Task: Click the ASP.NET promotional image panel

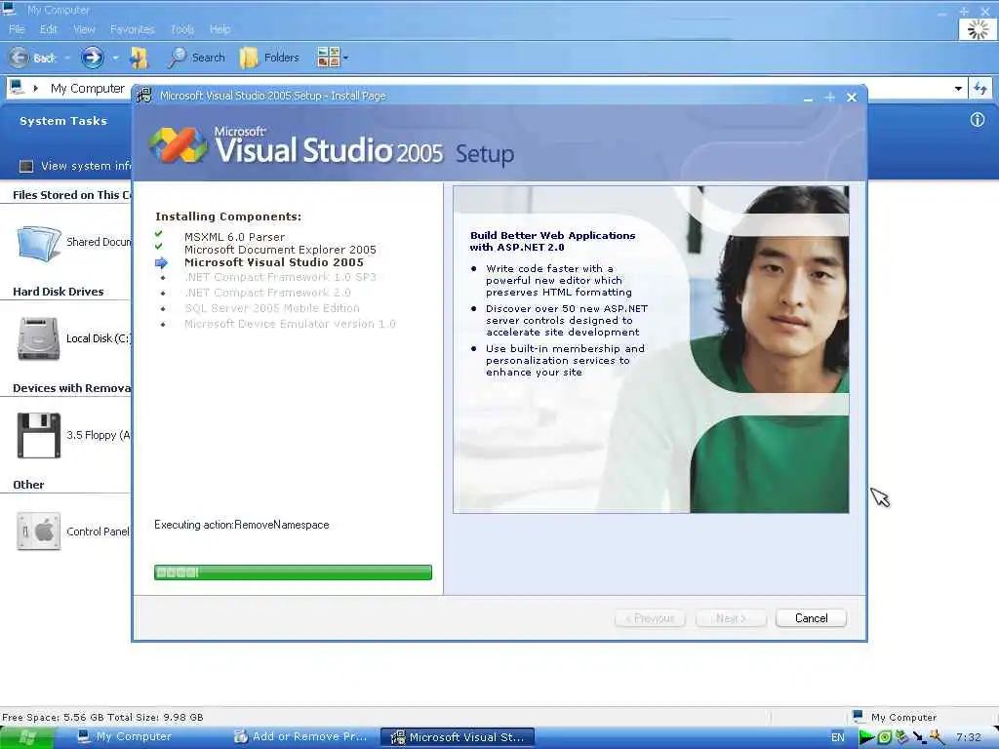Action: pos(651,349)
